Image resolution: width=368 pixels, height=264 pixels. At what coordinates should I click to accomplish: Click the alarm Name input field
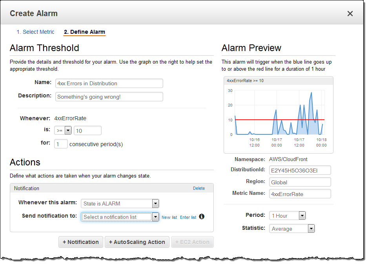(109, 83)
